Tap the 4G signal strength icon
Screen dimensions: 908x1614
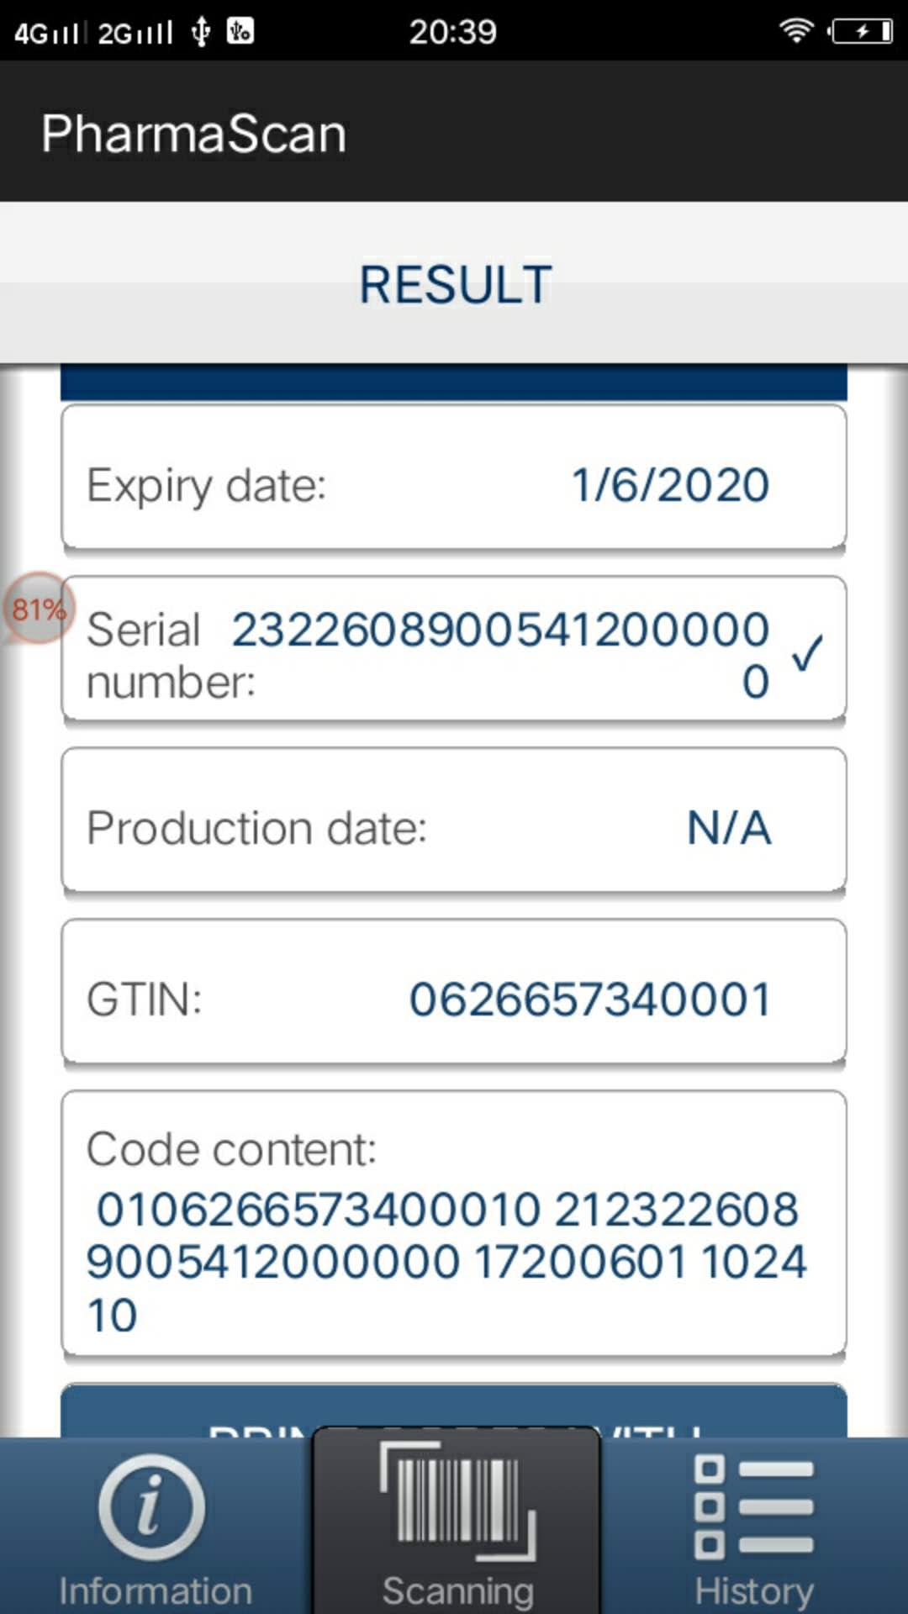[50, 33]
